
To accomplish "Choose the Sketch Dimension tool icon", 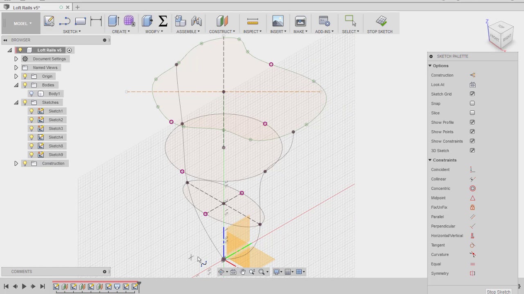I will 96,21.
